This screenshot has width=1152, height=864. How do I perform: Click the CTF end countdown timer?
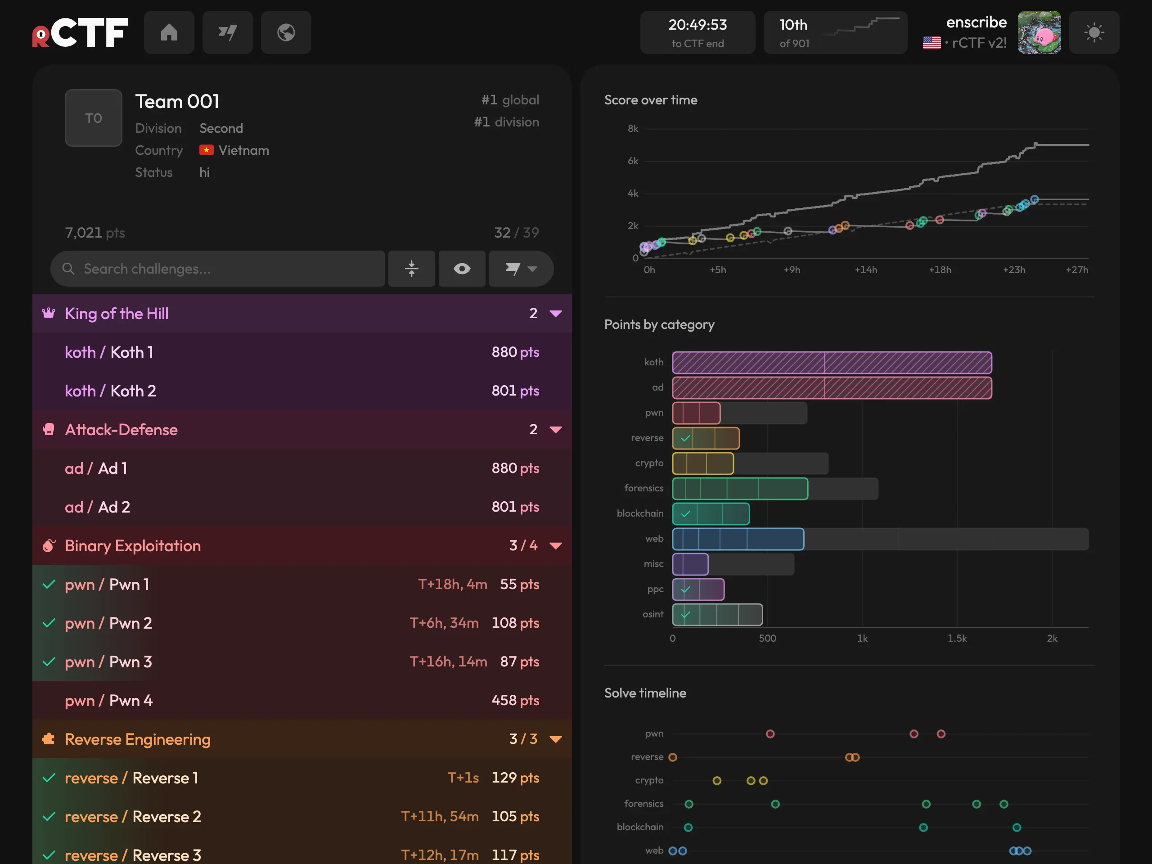[698, 32]
